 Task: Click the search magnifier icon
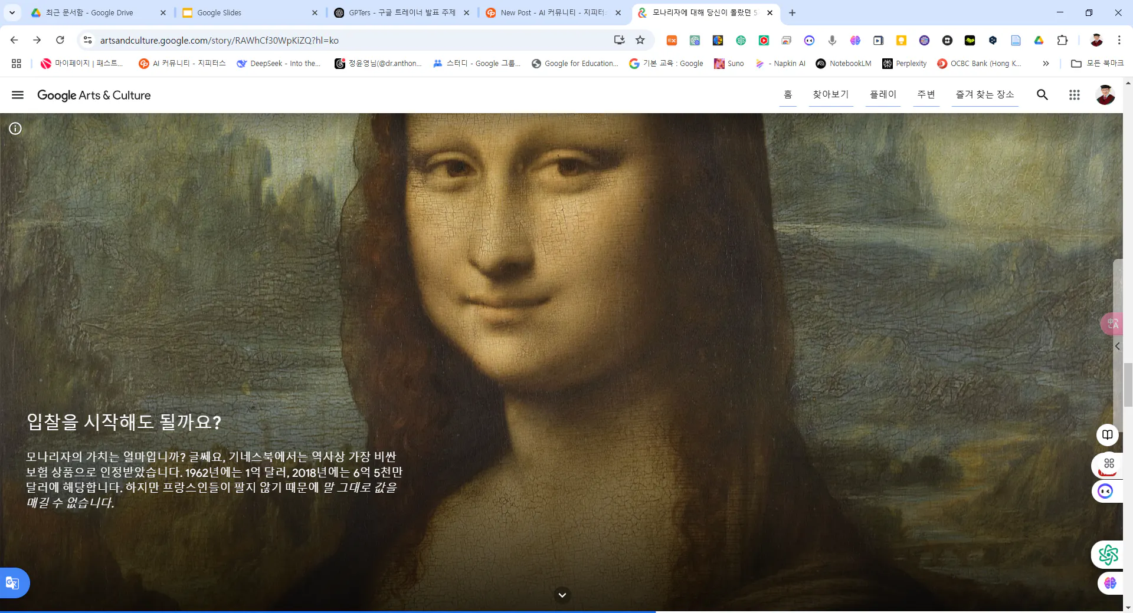click(x=1042, y=95)
